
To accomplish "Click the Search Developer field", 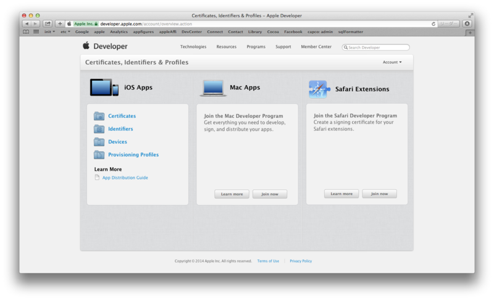I will [376, 48].
